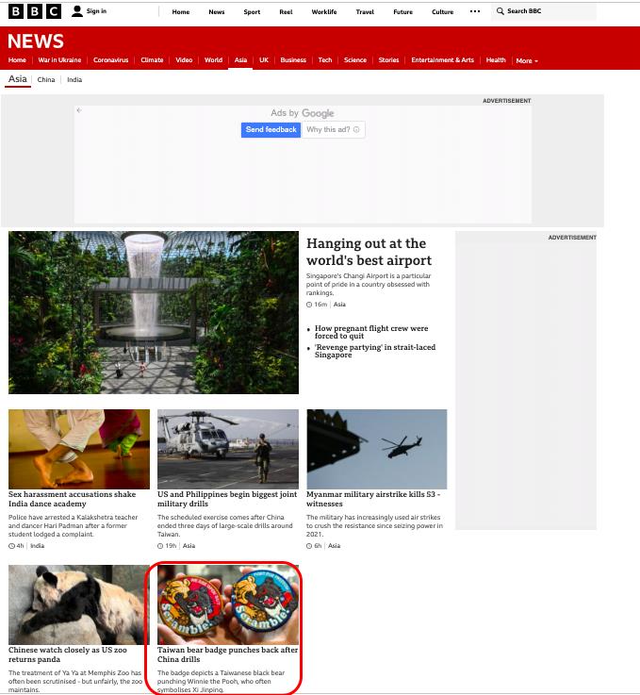Click the BBC logo
Screen dimensions: 640x695
tap(35, 11)
